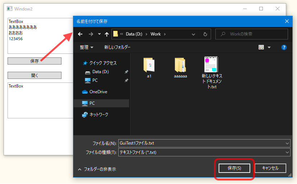Click the Data (D:) breadcrumb

point(134,34)
